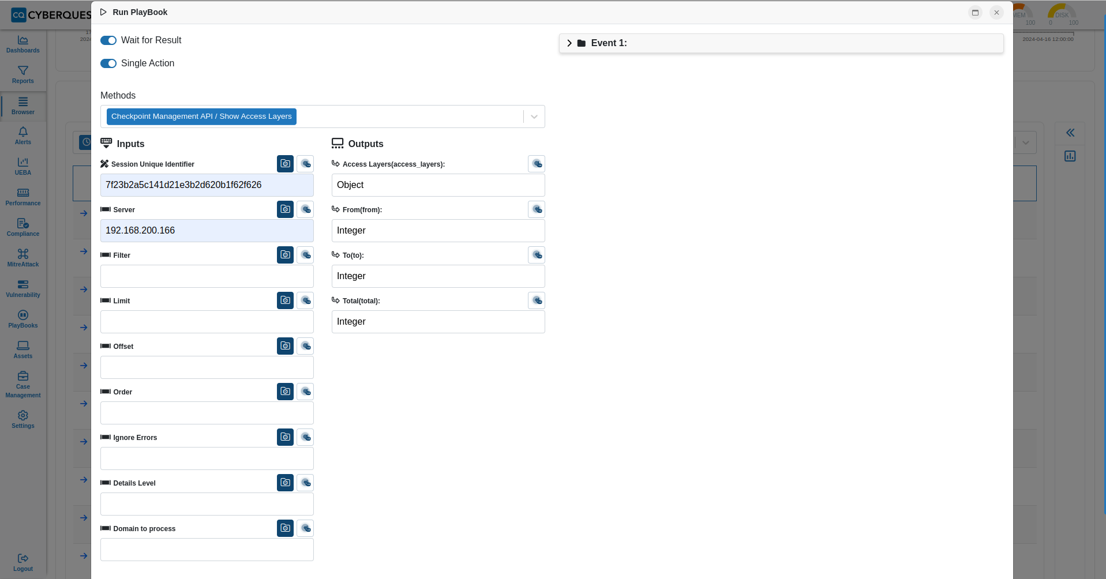Collapse the right panel with double chevron
1106x579 pixels.
pos(1070,133)
